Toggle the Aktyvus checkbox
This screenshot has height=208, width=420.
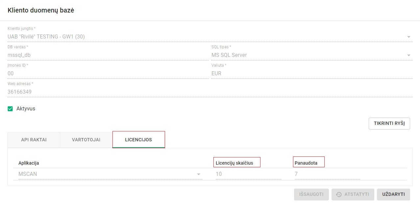pos(10,109)
